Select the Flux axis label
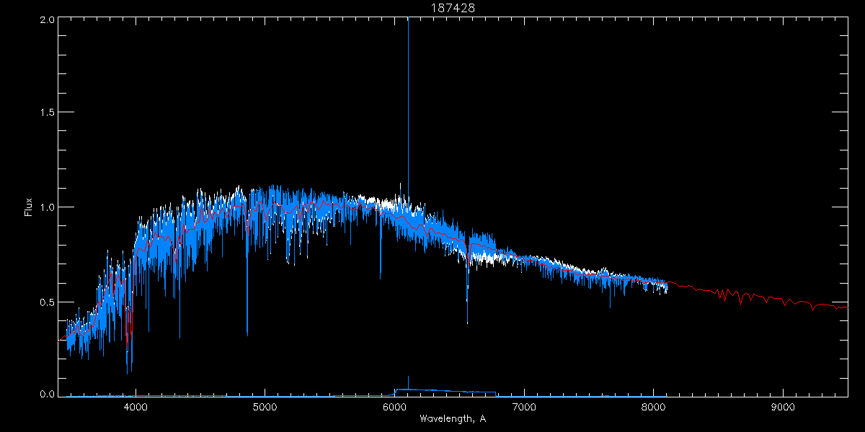 [x=29, y=208]
